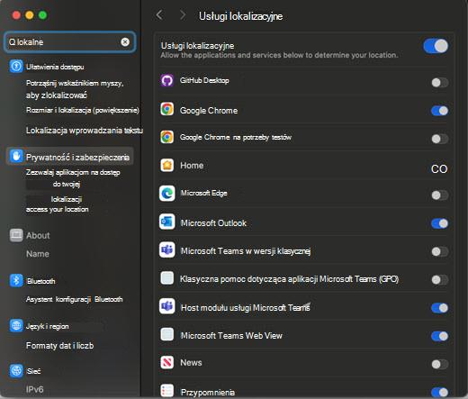
Task: Click the Teams w wersji klasycznej icon
Action: (167, 249)
